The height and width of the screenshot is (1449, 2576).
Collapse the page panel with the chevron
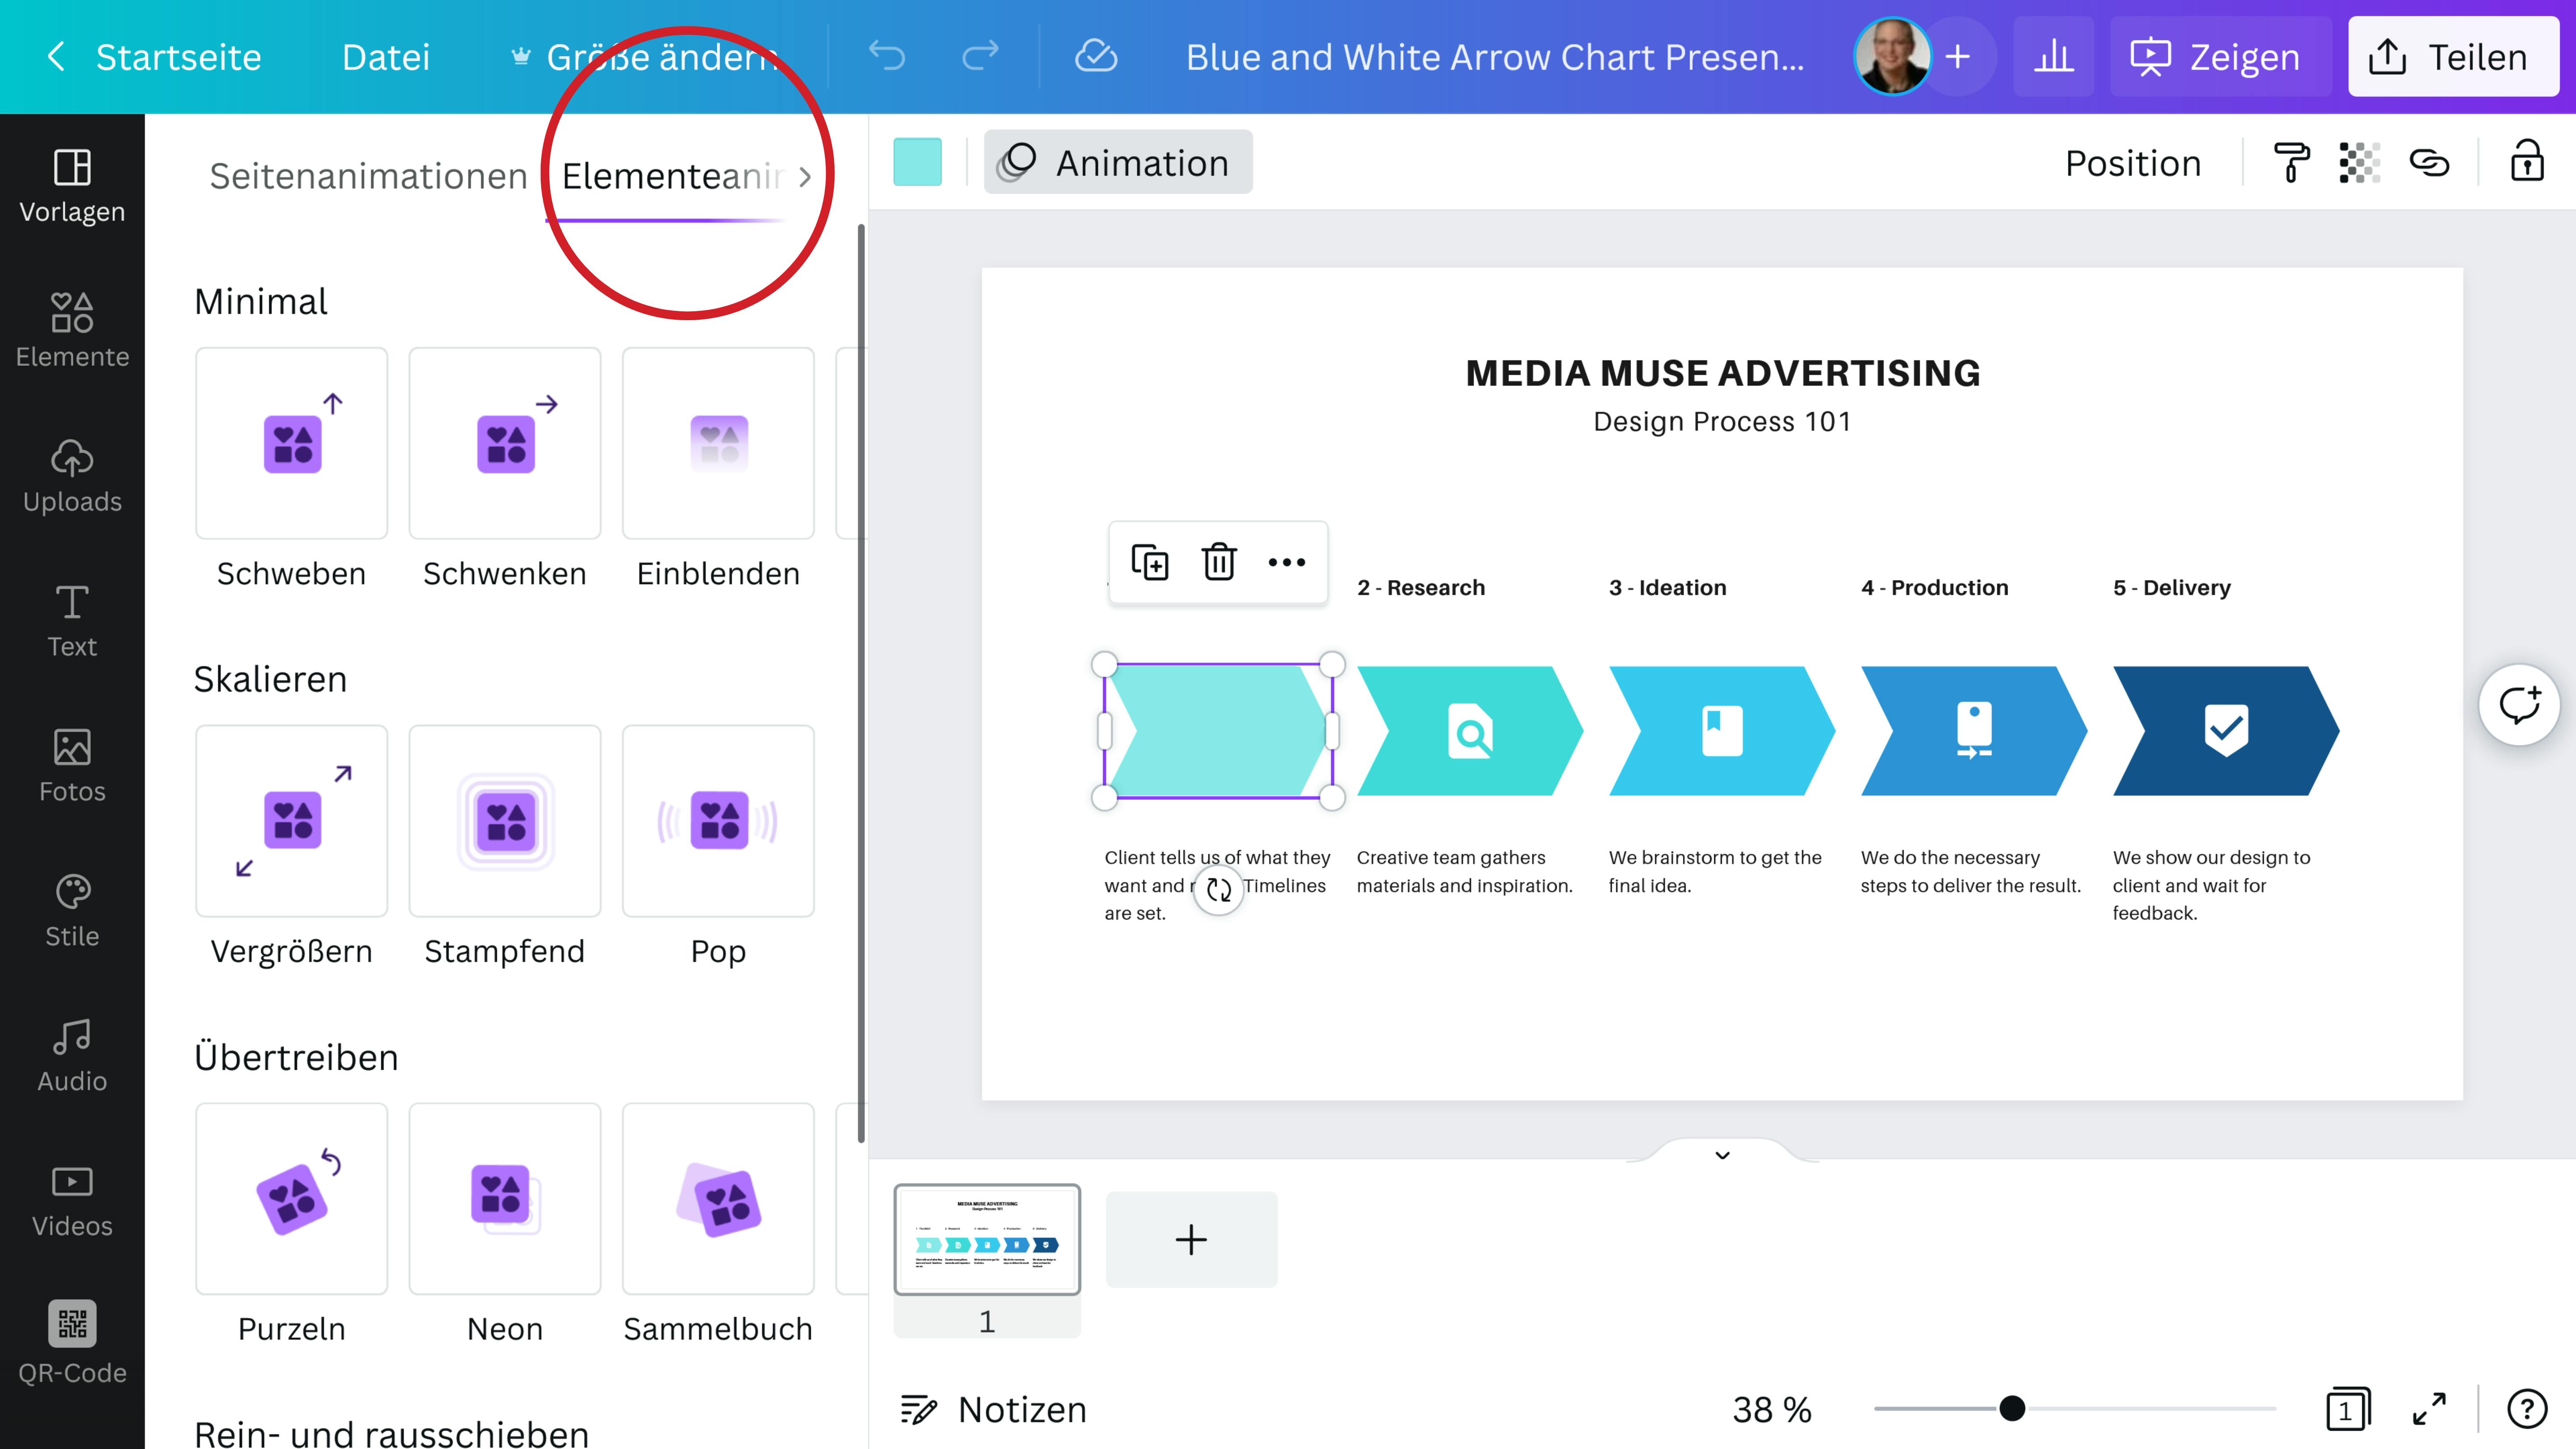coord(1722,1156)
